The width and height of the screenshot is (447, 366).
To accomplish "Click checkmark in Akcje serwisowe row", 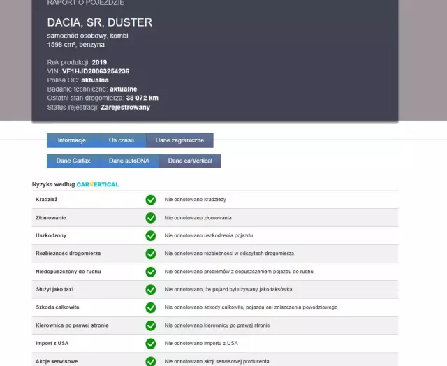I will 151,361.
